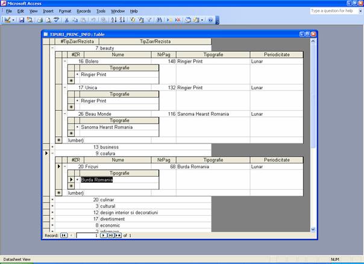The image size is (364, 264).
Task: Click the Print toolbar icon
Action: click(x=39, y=20)
